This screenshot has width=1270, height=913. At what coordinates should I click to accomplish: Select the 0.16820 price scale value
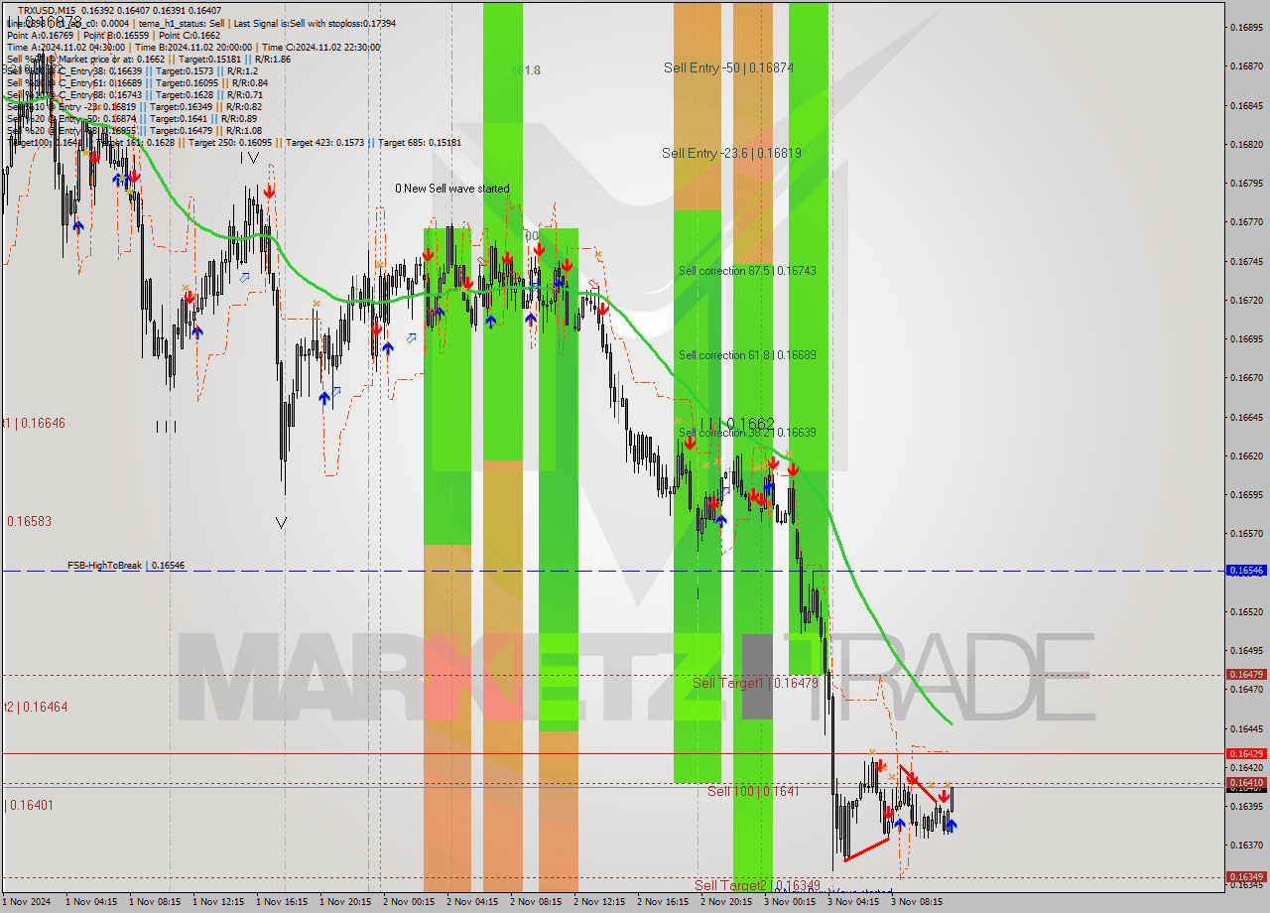[1246, 144]
